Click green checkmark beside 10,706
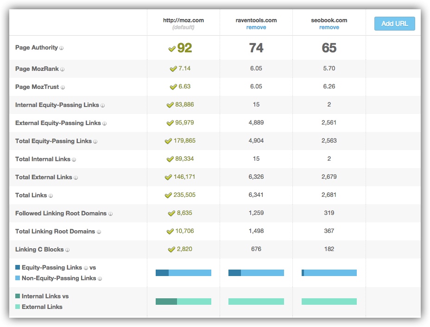 (x=170, y=231)
